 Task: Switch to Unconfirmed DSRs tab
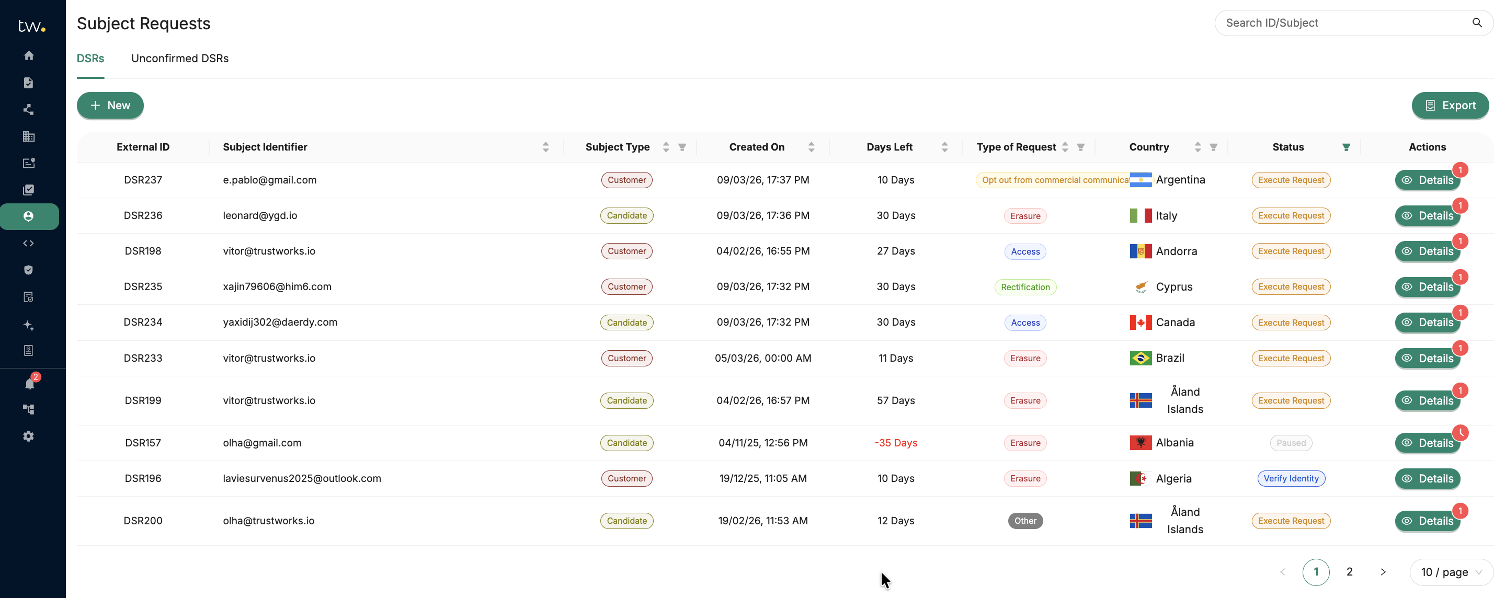pos(179,59)
